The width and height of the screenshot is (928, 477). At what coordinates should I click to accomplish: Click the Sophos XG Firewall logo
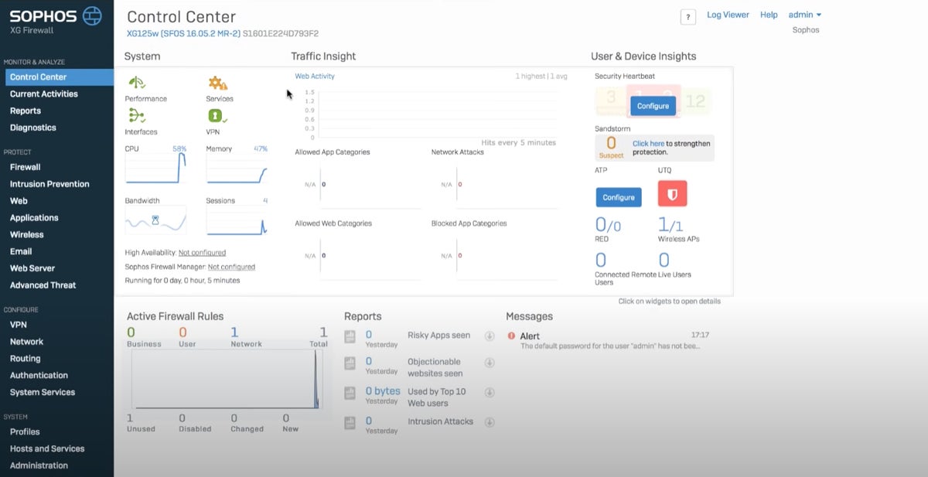(x=56, y=19)
